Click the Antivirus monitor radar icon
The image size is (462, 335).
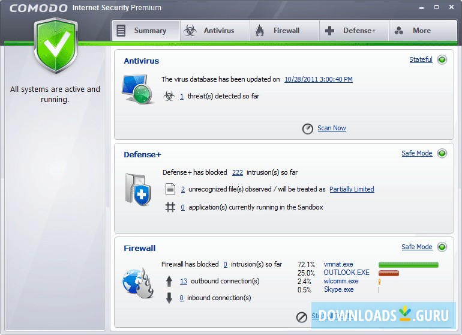click(137, 89)
